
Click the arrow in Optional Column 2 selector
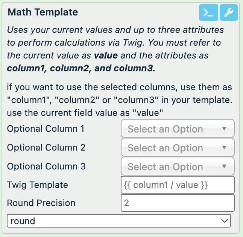coord(224,148)
